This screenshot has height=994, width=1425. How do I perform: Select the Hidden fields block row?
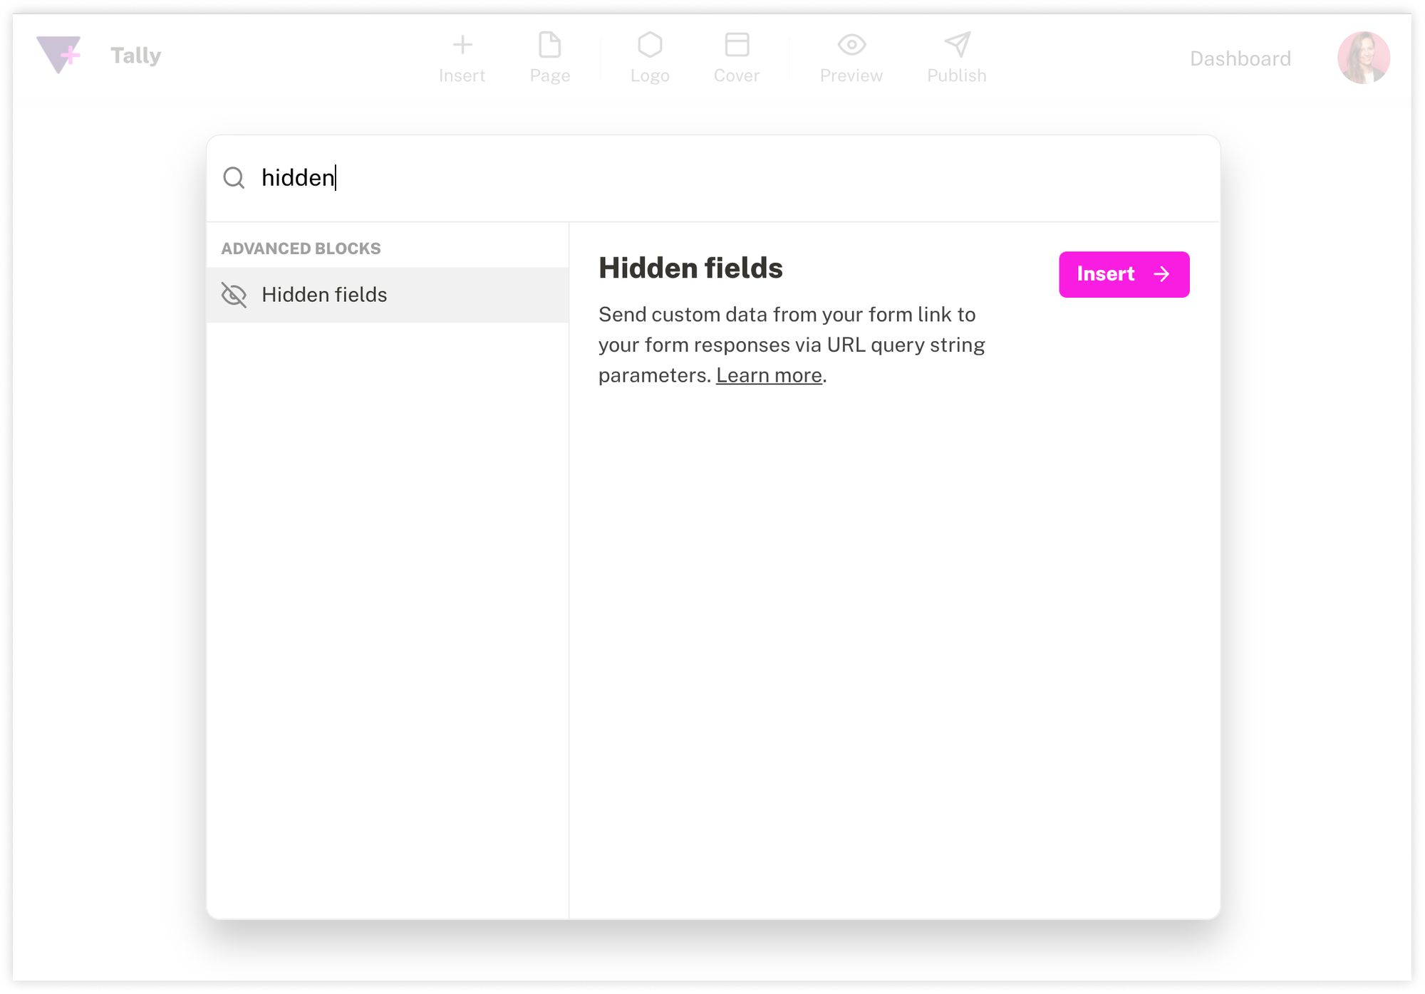pyautogui.click(x=388, y=295)
